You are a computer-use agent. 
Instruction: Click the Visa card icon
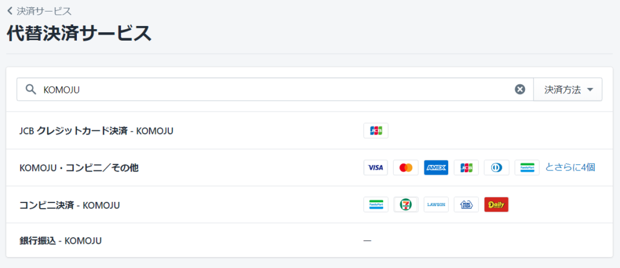pyautogui.click(x=375, y=167)
